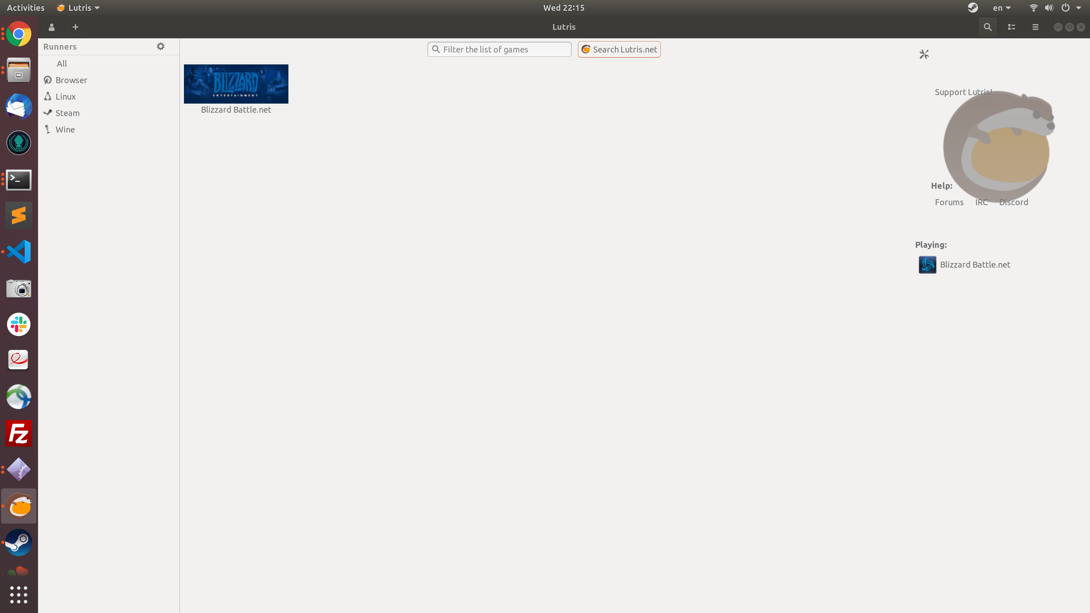Click the Runners settings gear icon
The image size is (1090, 613).
(x=161, y=47)
